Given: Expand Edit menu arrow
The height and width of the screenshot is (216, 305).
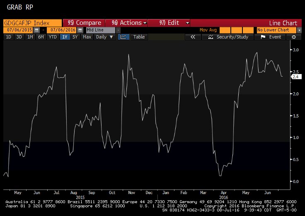Looking at the screenshot, I should 187,23.
